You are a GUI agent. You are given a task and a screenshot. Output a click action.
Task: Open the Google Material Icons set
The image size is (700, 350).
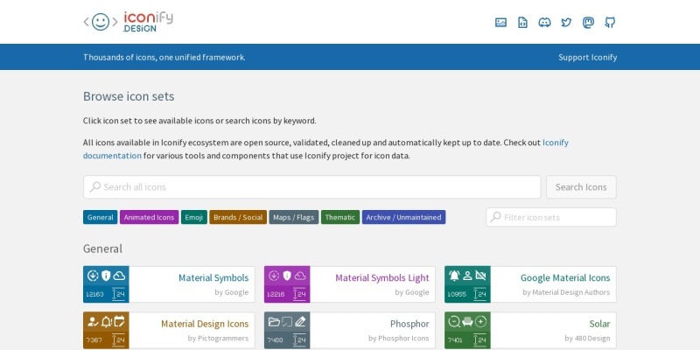coord(530,284)
